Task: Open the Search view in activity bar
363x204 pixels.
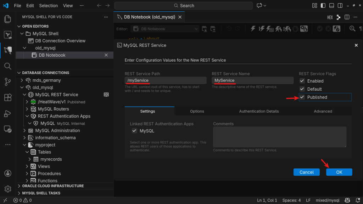Action: point(7,66)
